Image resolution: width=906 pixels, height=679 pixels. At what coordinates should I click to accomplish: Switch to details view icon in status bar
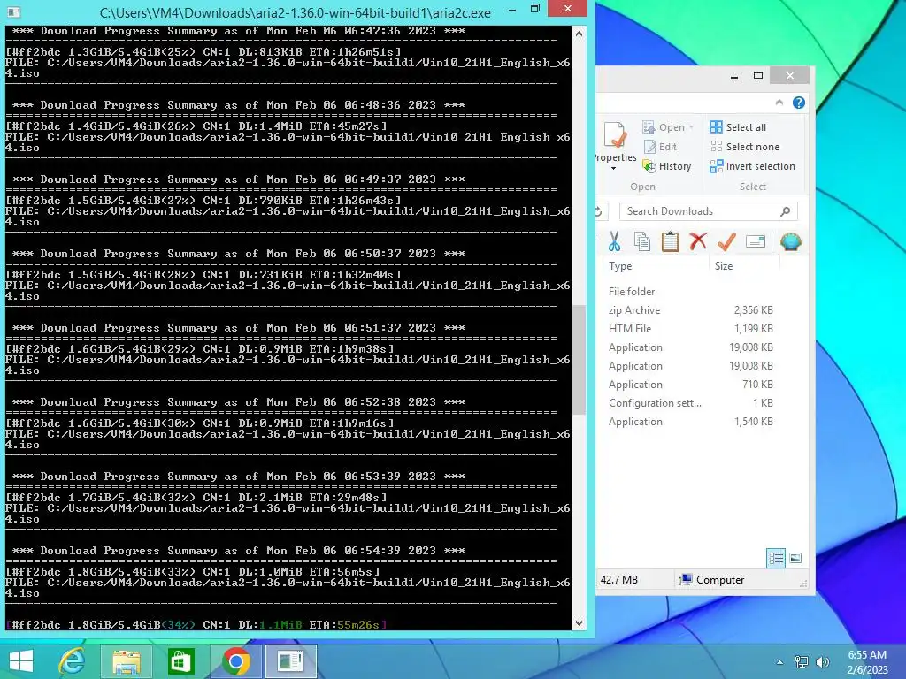(x=776, y=558)
